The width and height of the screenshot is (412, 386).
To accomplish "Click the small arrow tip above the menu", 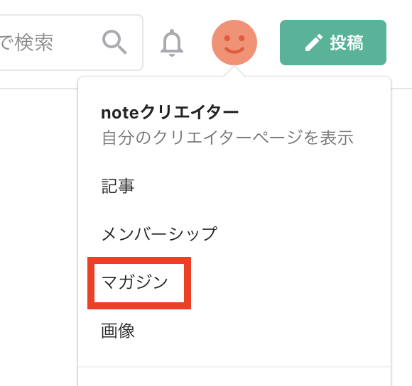I will click(x=234, y=72).
